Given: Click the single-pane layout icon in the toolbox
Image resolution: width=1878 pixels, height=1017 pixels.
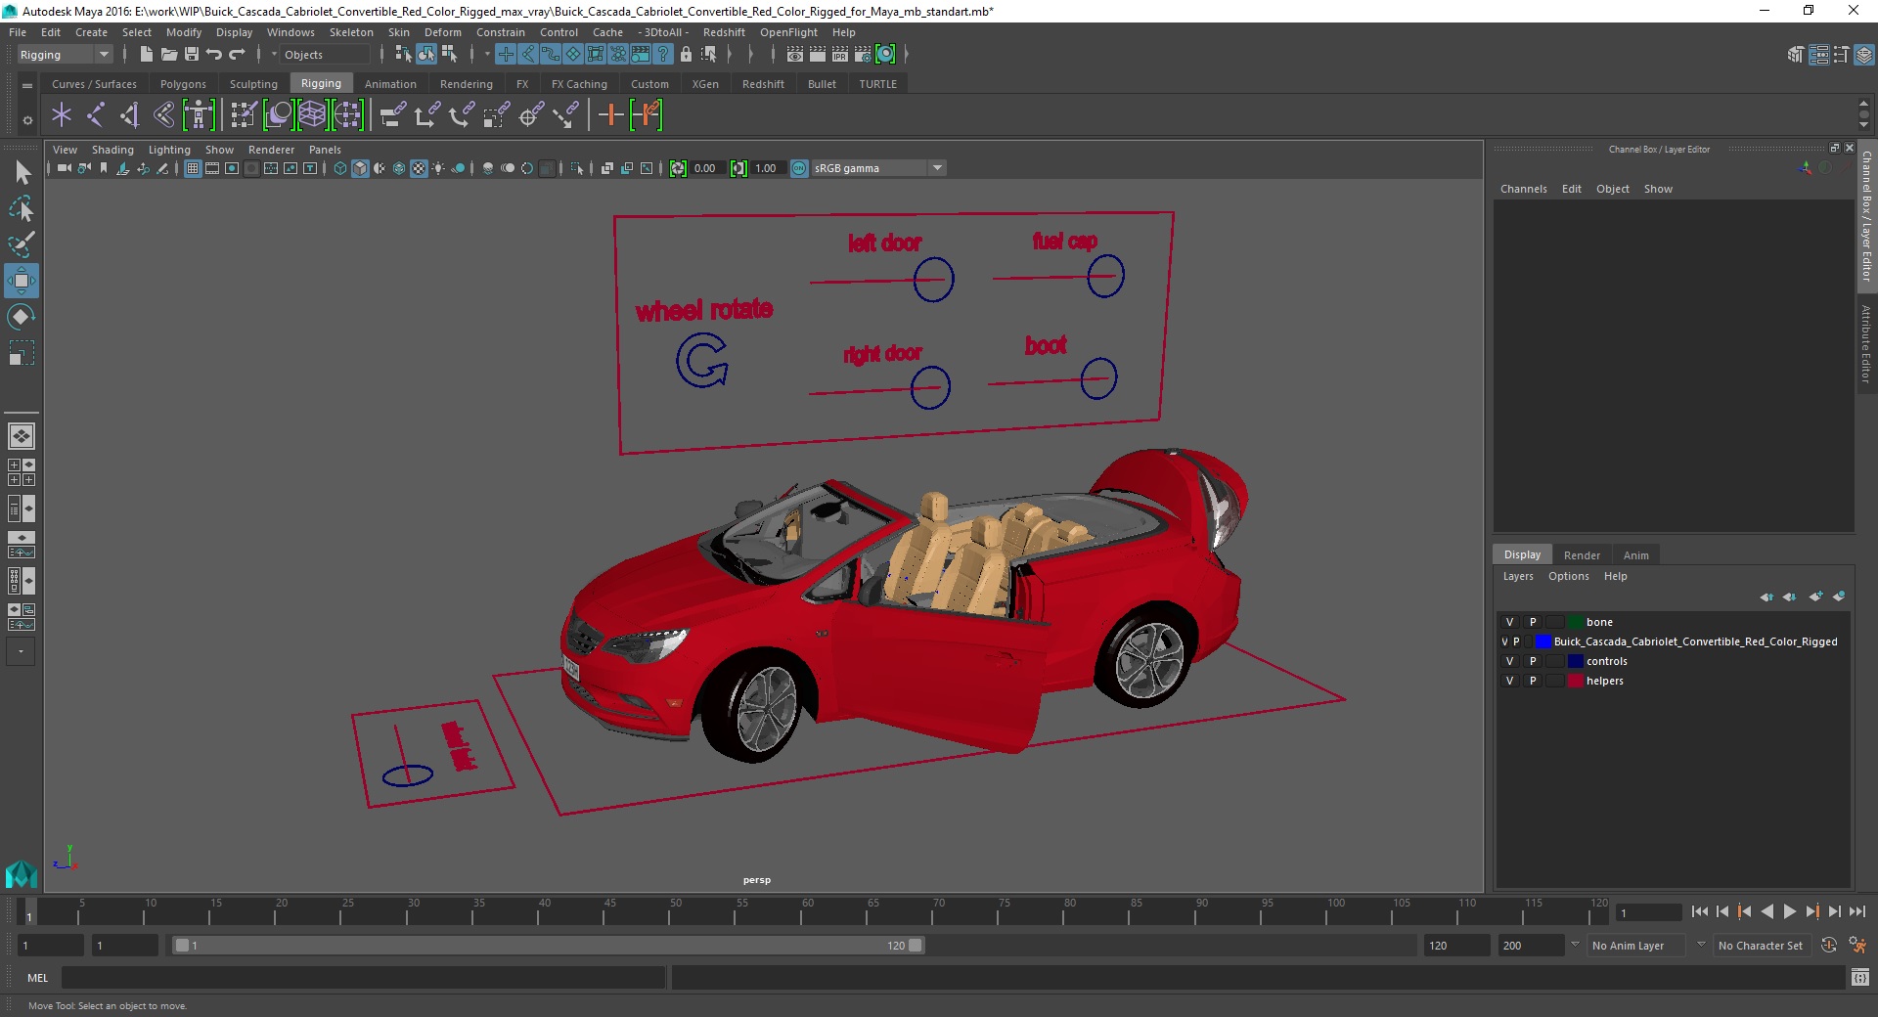Looking at the screenshot, I should coord(22,436).
